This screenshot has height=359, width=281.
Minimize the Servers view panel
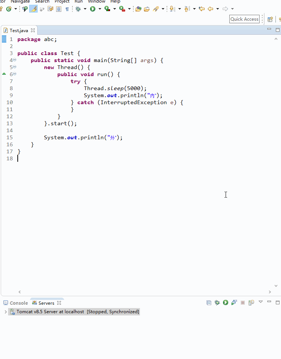click(269, 302)
